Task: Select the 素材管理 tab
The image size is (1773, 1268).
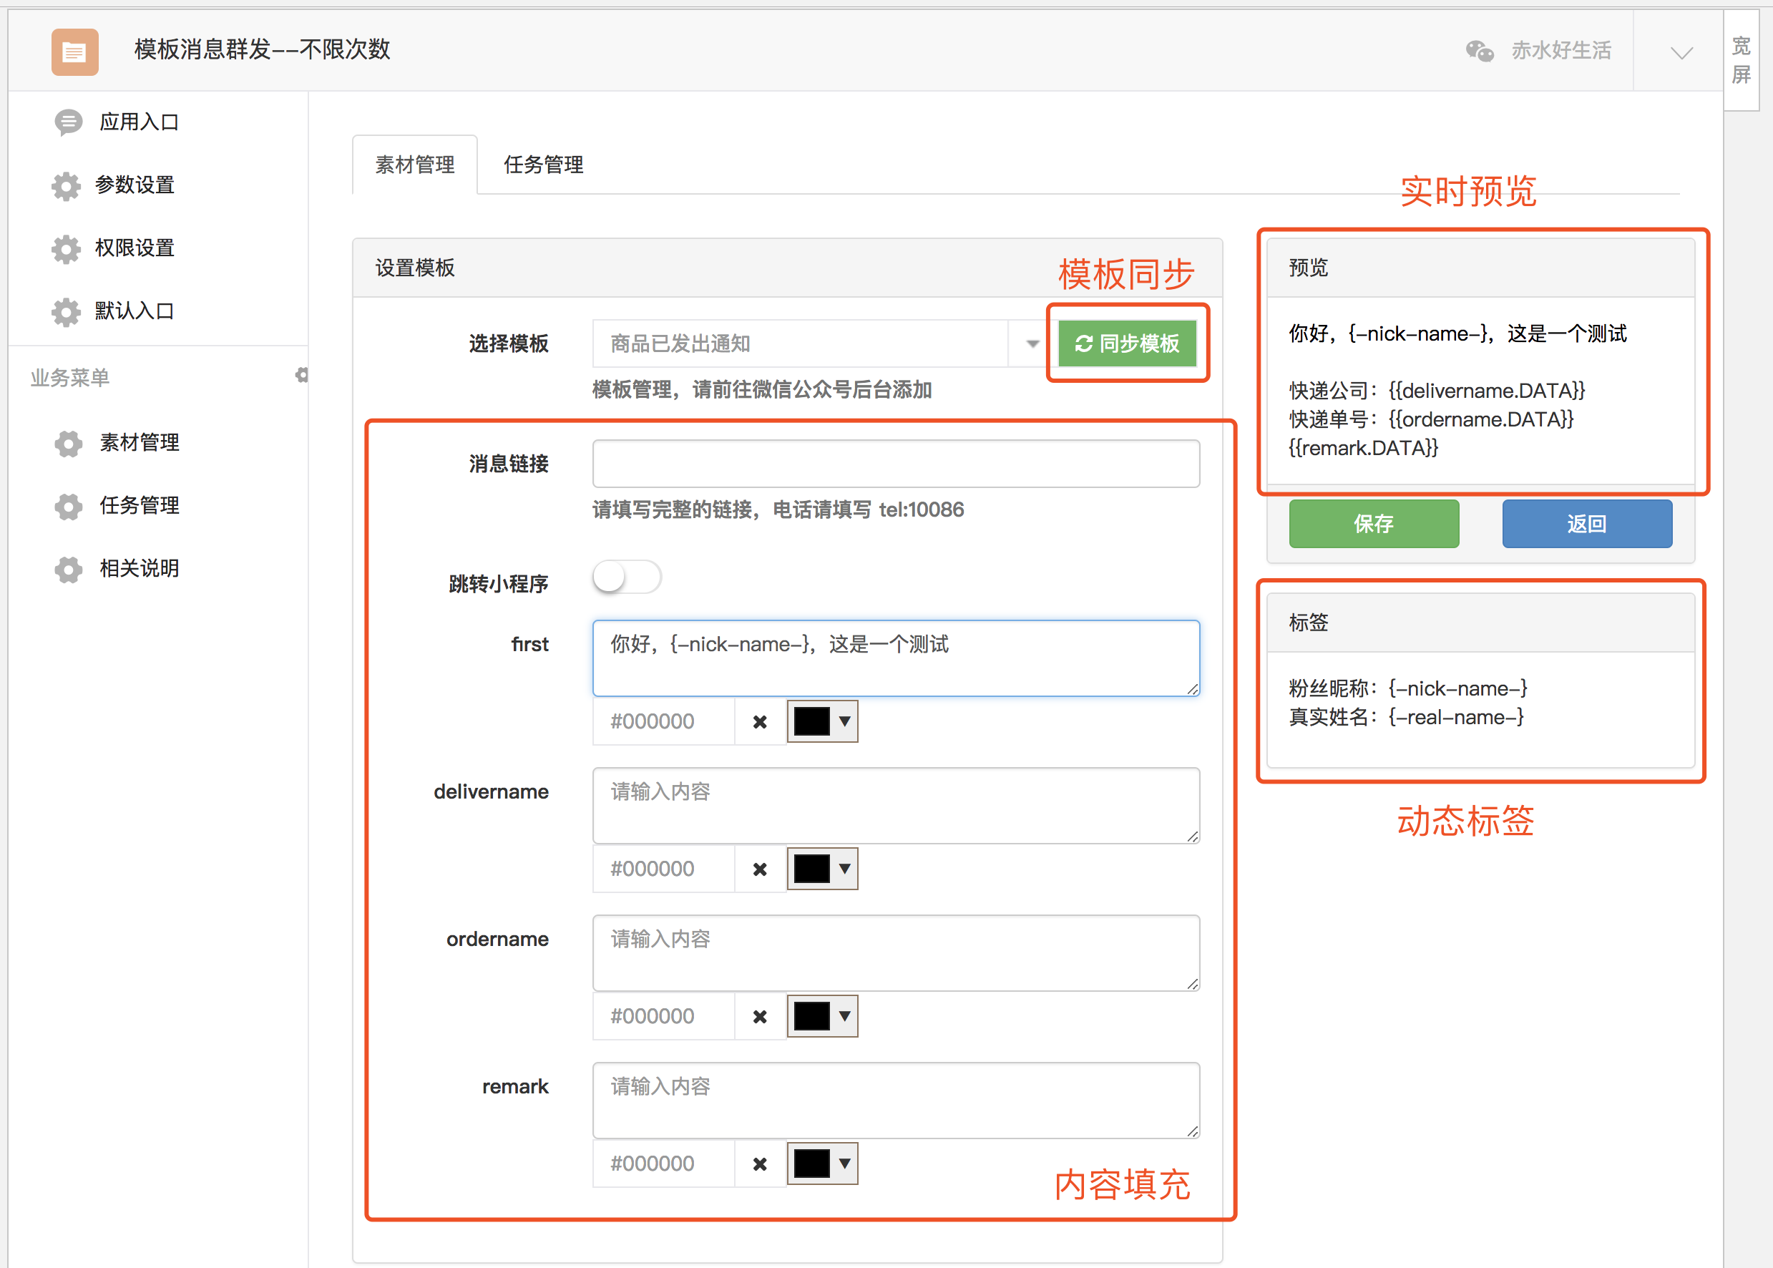Action: point(414,165)
